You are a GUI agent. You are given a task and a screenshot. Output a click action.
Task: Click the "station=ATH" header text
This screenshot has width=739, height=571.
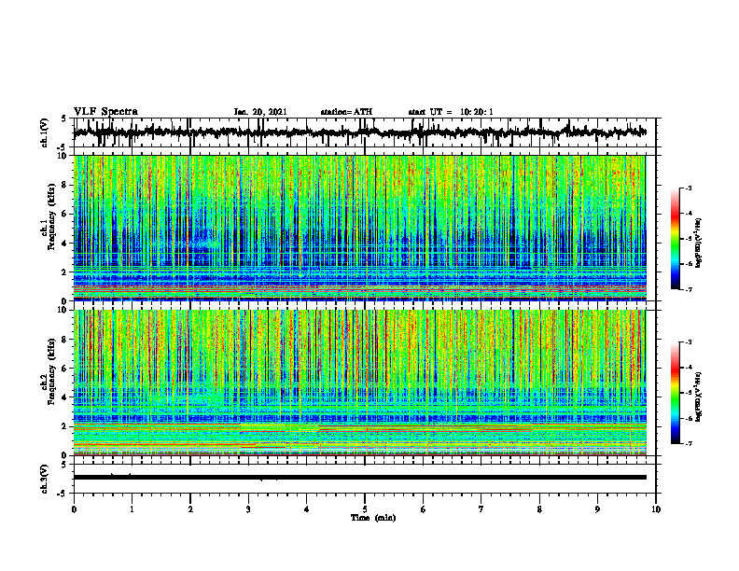click(346, 112)
